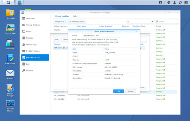Launch Photo Station desktop icon
Screen dimensions: 190x121
(10, 29)
